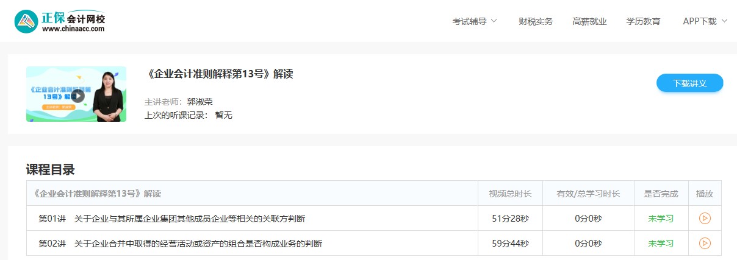Image resolution: width=737 pixels, height=260 pixels.
Task: Open the APP下载 menu
Action: (x=700, y=21)
